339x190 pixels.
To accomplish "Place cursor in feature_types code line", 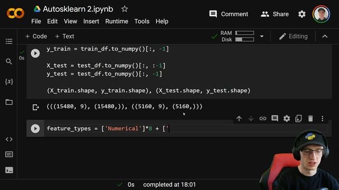I will (108, 129).
